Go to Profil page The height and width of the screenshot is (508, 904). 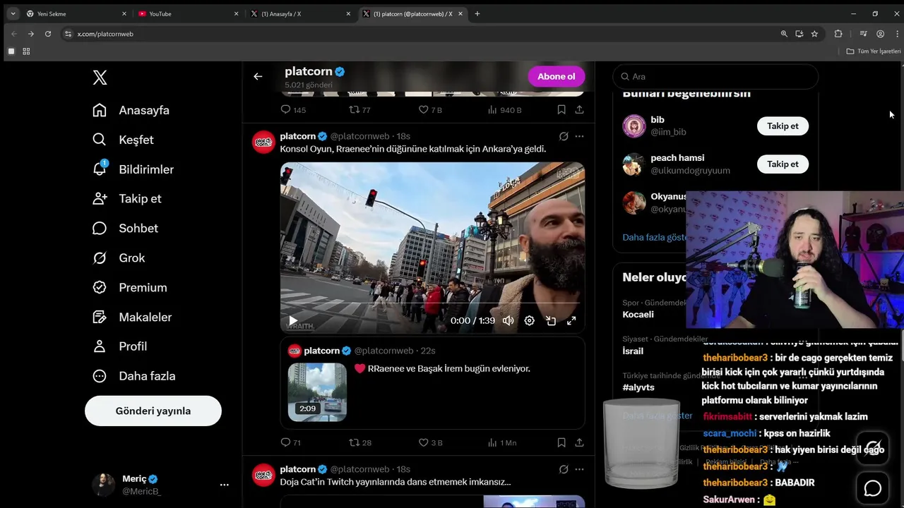[120, 346]
